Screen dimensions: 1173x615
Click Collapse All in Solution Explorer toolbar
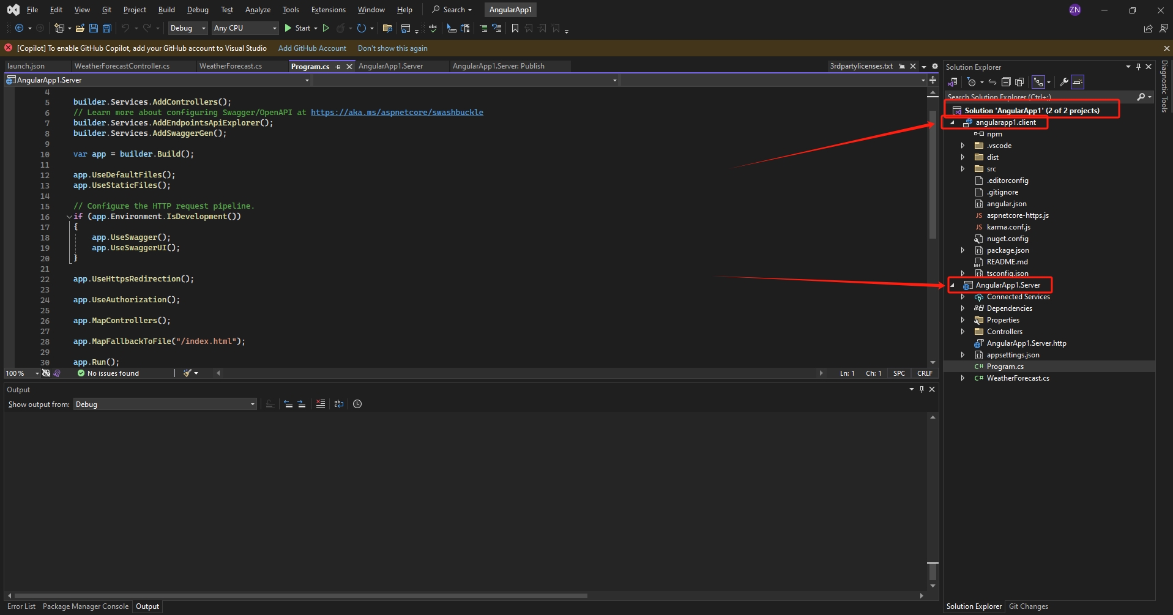point(1005,82)
